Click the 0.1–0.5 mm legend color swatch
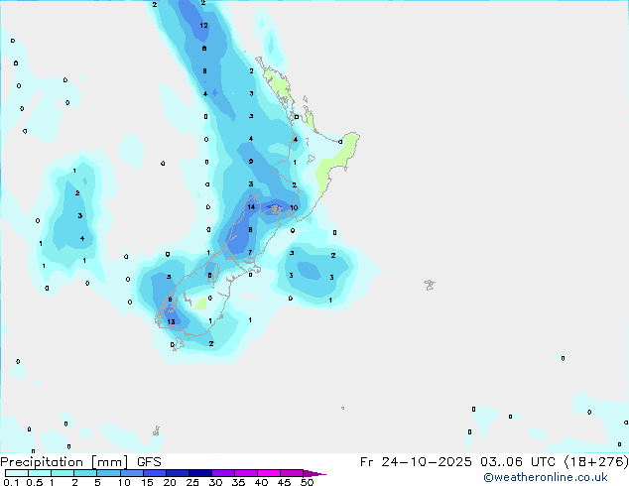The image size is (629, 486). [x=17, y=473]
